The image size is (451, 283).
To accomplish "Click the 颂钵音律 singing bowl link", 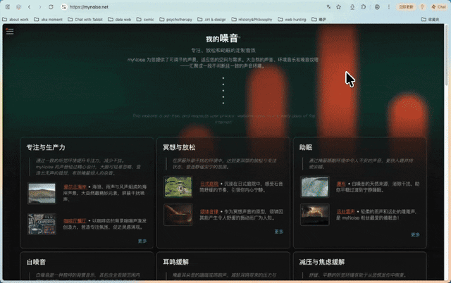I will 209,212.
